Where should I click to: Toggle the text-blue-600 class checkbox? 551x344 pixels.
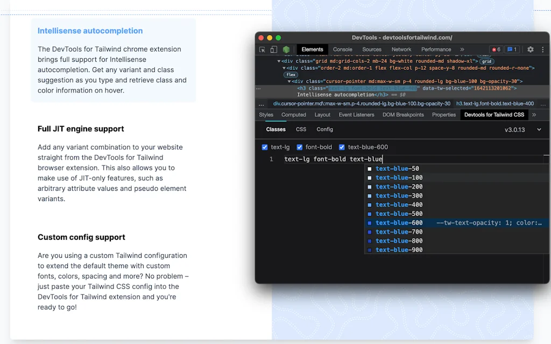[x=341, y=147]
